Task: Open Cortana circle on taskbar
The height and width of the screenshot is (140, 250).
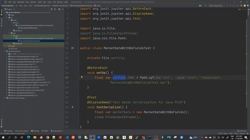Action: 16,137
